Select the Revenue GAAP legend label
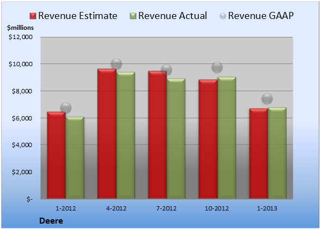 coord(261,16)
